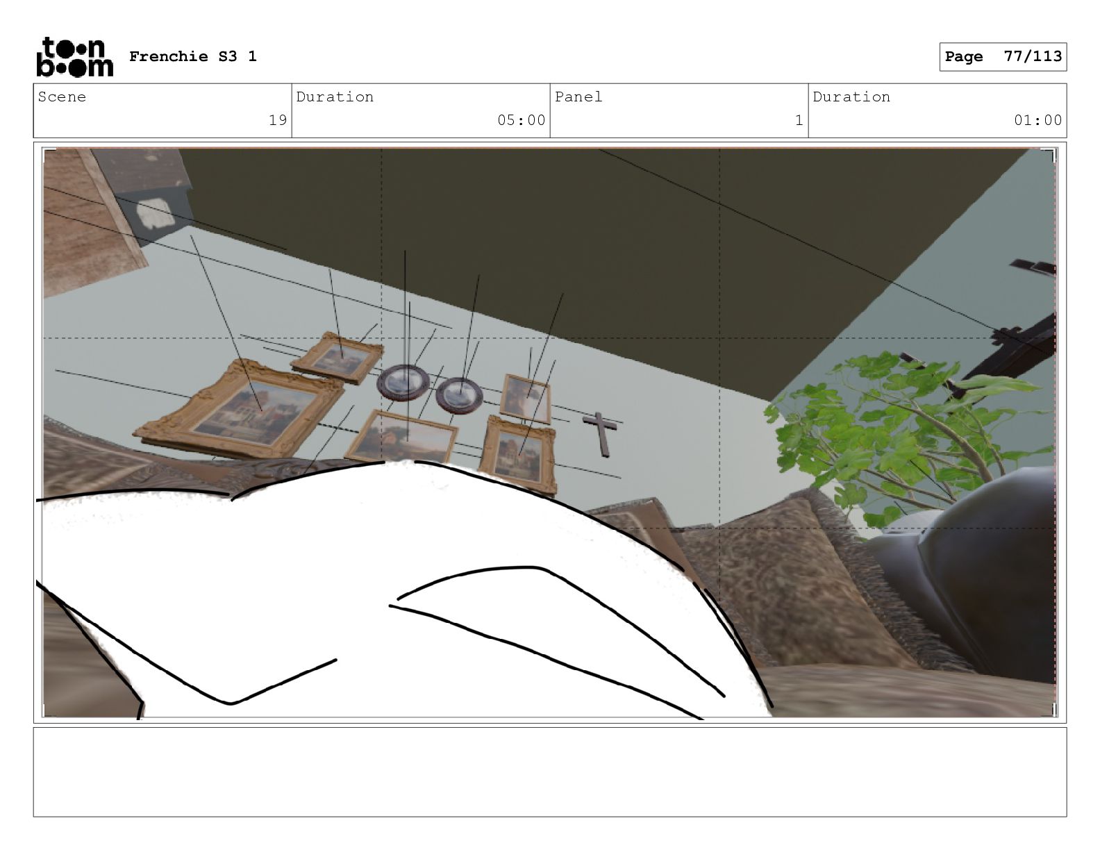Click the wooden cross on the wall
This screenshot has width=1100, height=850.
pos(601,434)
